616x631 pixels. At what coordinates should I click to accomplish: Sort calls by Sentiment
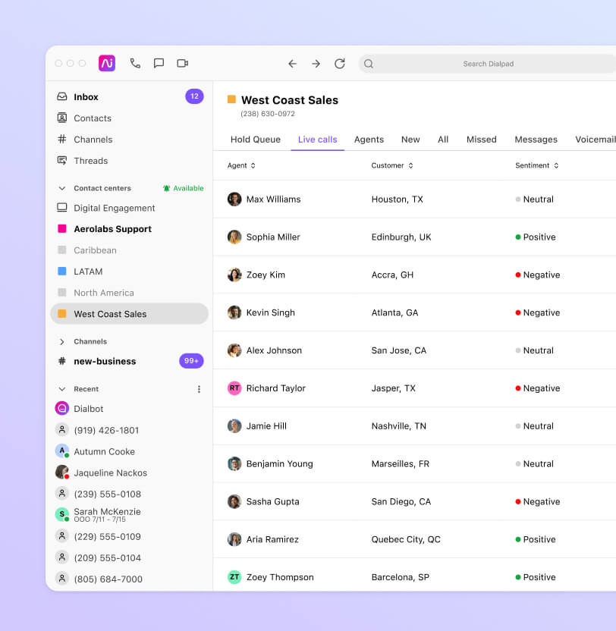(x=536, y=165)
